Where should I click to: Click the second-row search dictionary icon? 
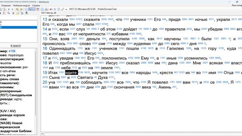click(9, 13)
